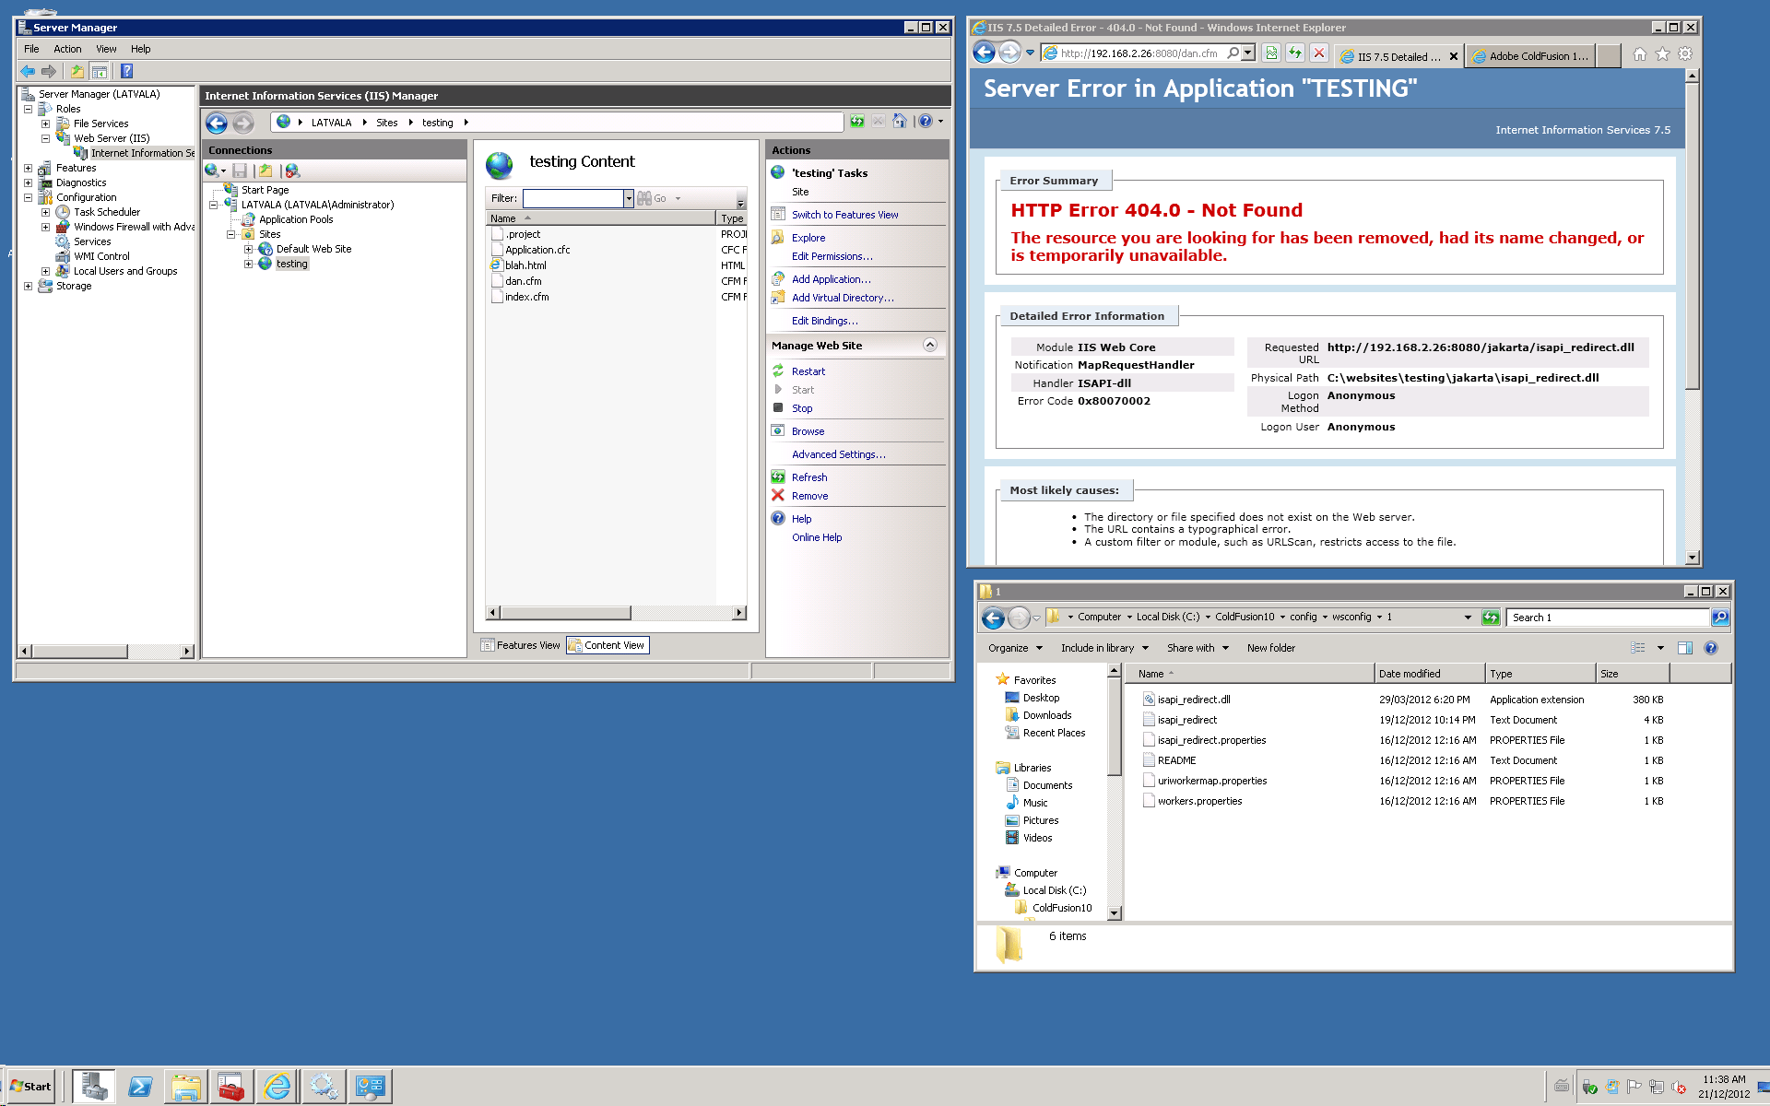The height and width of the screenshot is (1106, 1770).
Task: Click the Restart web site icon
Action: 778,371
